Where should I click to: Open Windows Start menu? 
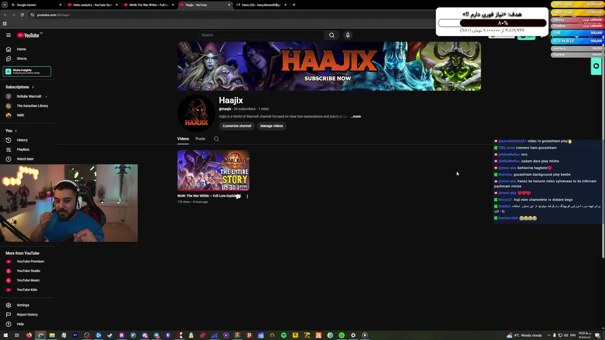click(5, 335)
